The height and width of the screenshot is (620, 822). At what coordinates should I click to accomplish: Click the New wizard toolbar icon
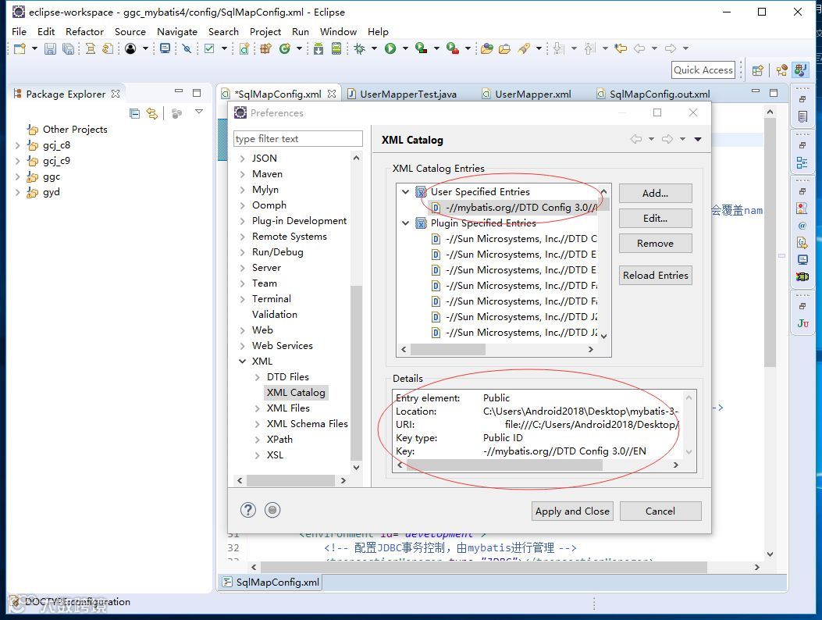[20, 48]
